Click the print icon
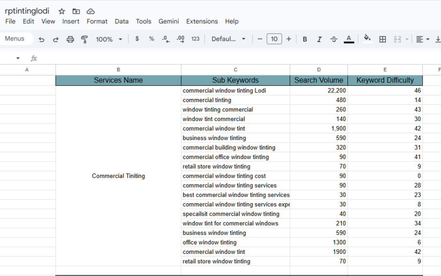This screenshot has height=276, width=441. coord(70,39)
